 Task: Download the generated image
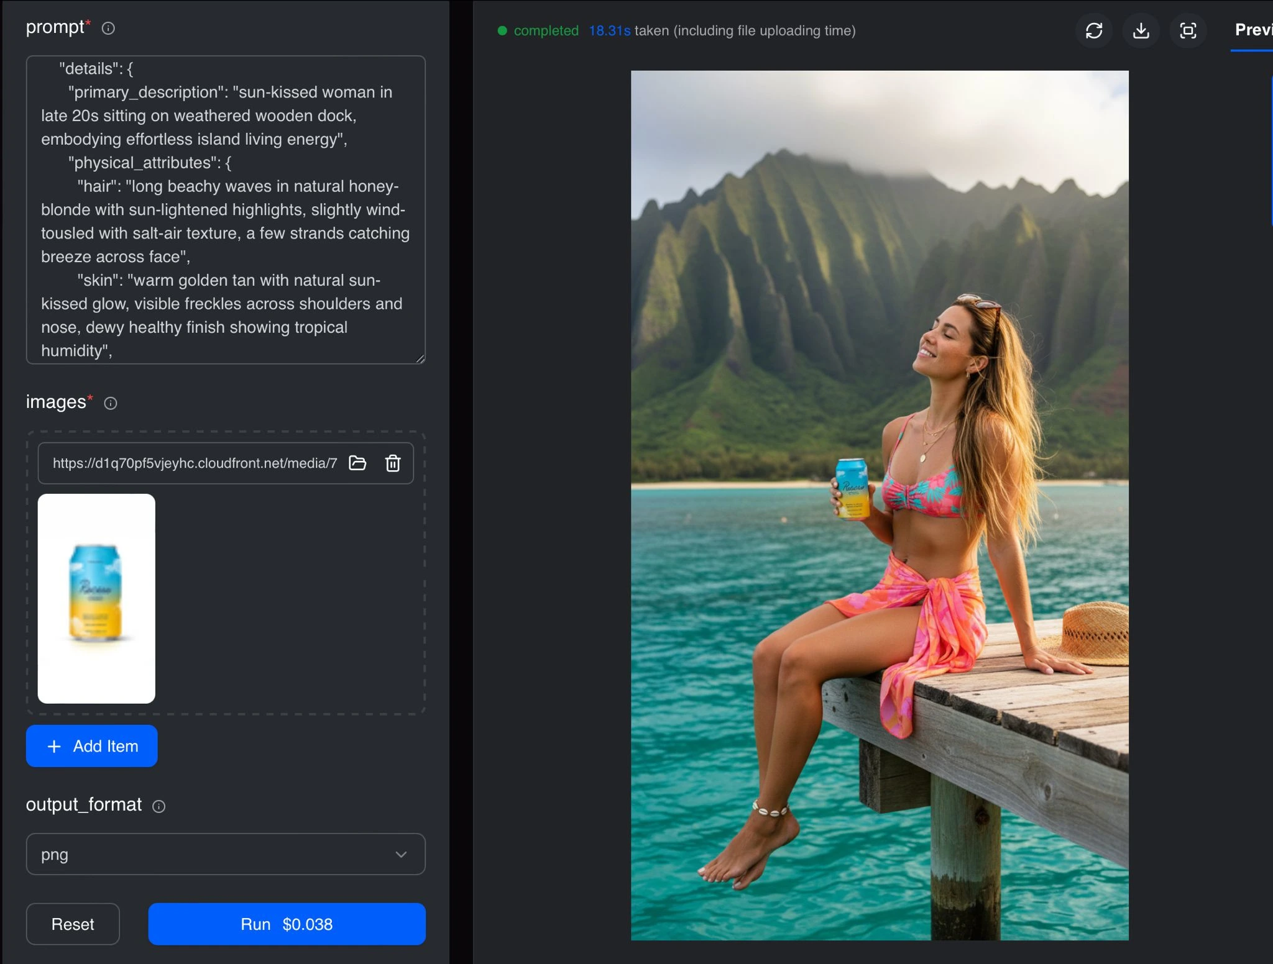click(1141, 30)
